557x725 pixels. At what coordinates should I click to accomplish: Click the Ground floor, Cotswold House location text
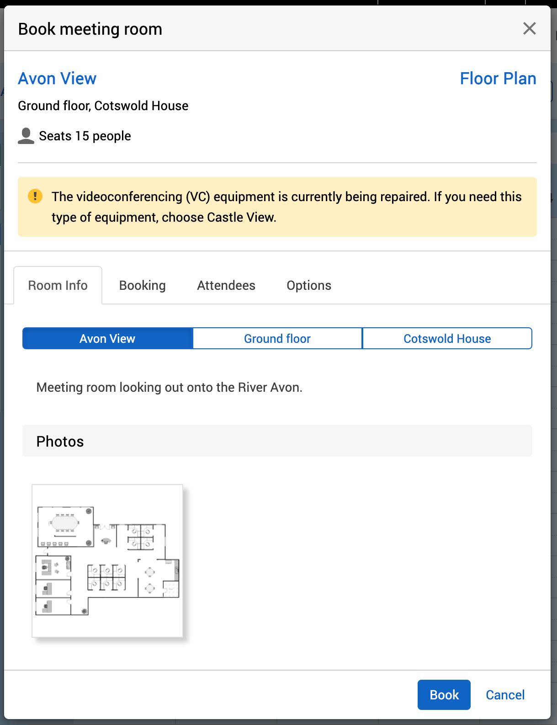point(103,106)
